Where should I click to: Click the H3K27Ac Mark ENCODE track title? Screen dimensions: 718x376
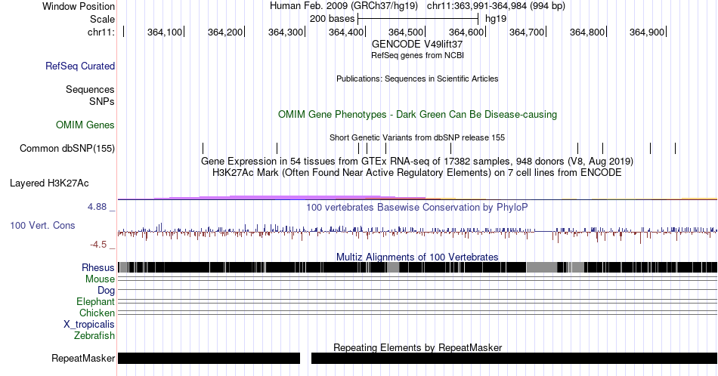tap(417, 173)
